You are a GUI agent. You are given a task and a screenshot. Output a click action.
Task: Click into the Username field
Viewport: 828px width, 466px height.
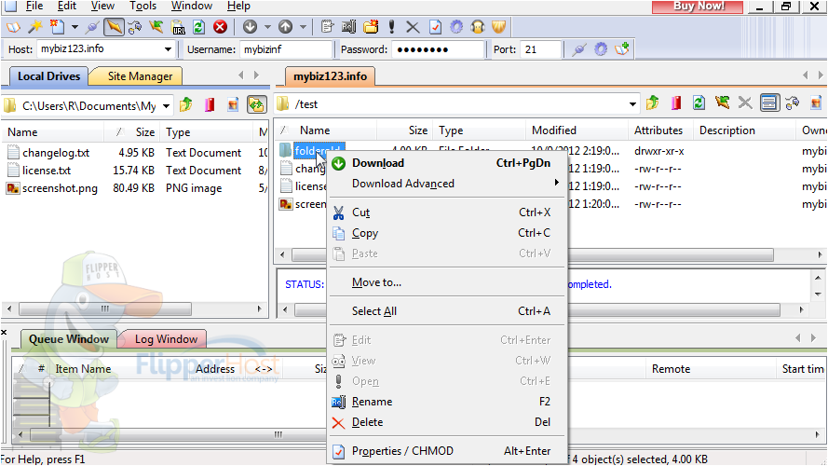286,49
